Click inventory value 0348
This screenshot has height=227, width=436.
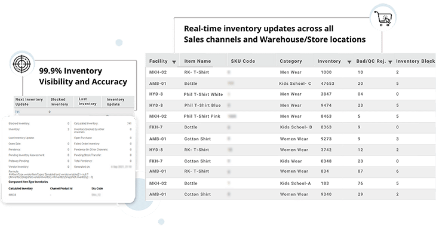326,161
